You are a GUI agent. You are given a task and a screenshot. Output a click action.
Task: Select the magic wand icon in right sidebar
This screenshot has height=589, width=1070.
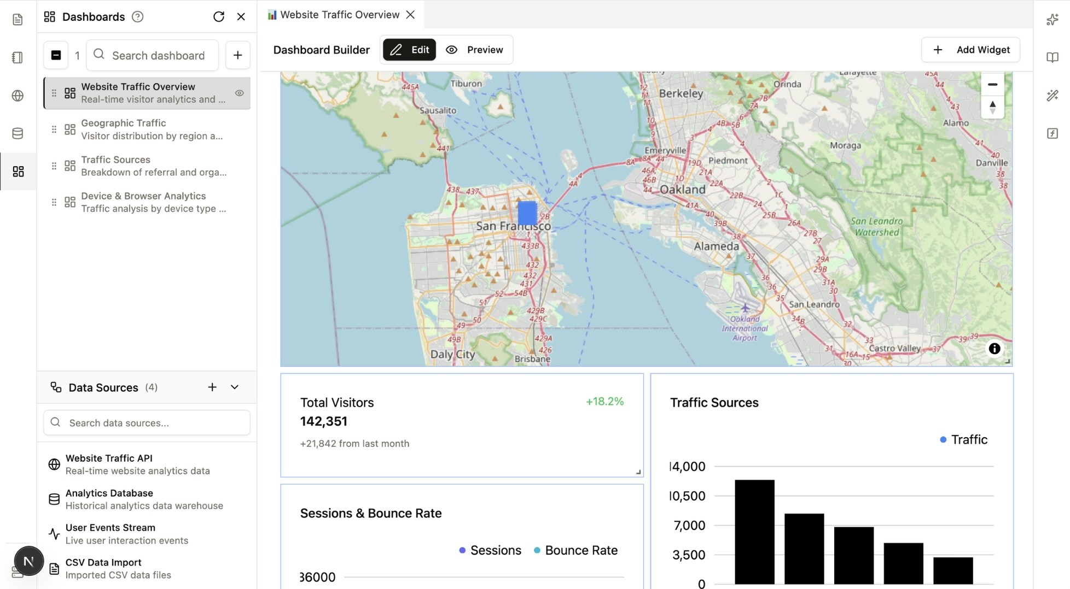[1052, 95]
